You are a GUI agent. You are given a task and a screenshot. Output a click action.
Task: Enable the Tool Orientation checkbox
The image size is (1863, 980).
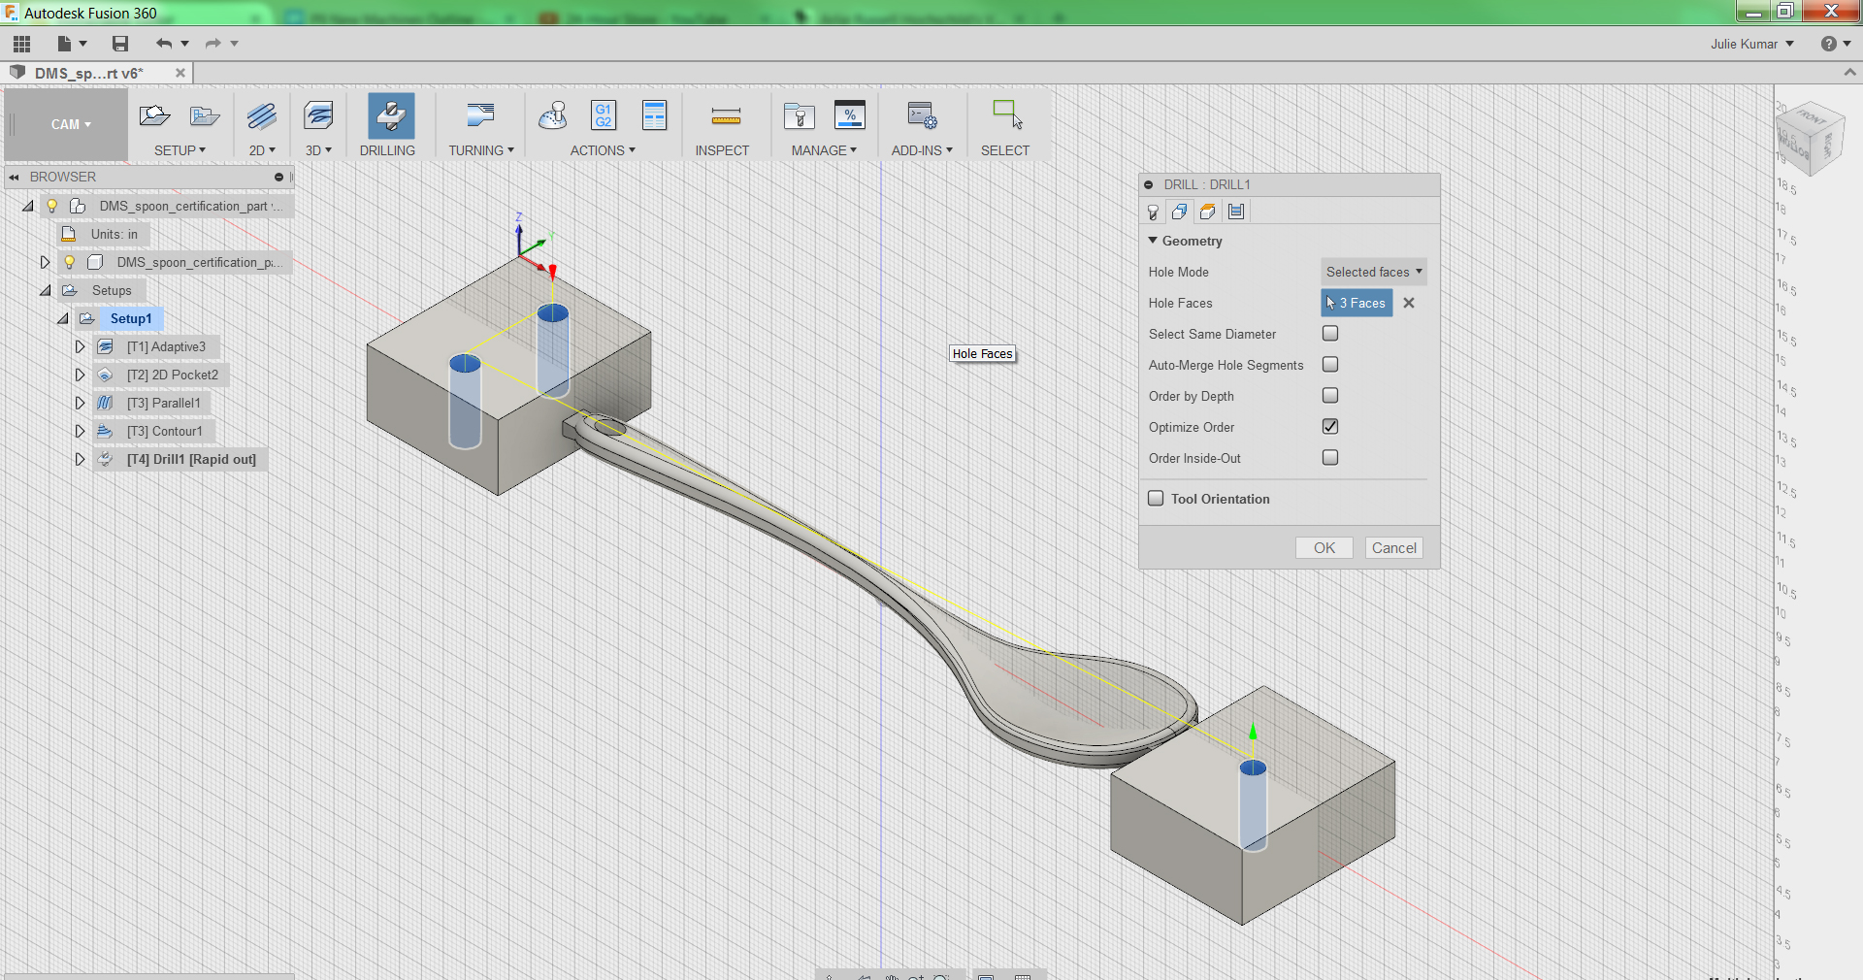tap(1156, 499)
